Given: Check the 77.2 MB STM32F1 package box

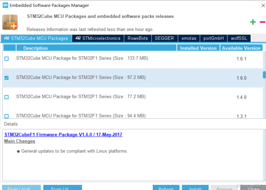Looking at the screenshot, I should point(6,97).
